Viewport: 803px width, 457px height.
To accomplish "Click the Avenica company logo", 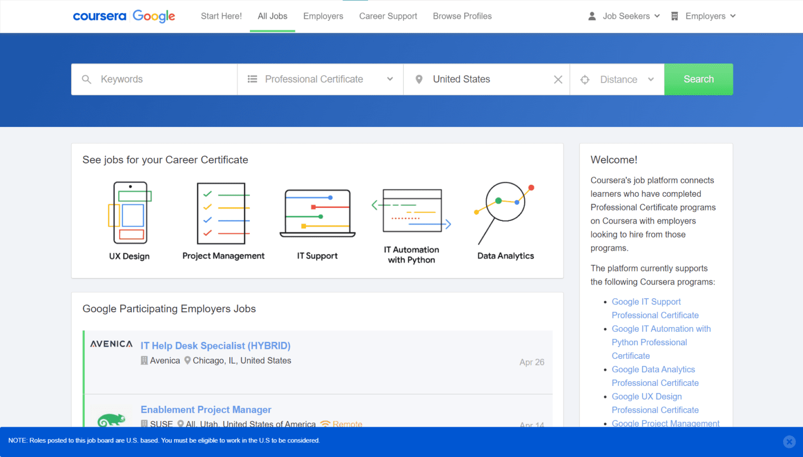I will (x=111, y=344).
